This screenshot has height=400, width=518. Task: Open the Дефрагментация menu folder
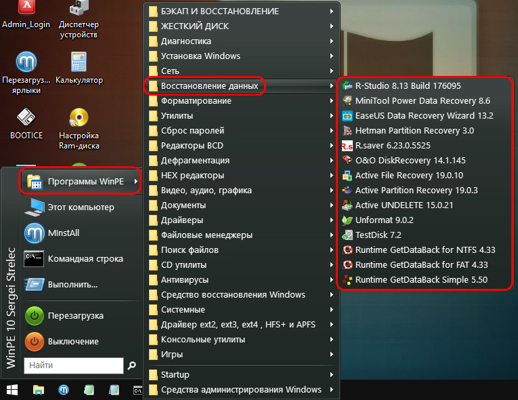pyautogui.click(x=242, y=160)
